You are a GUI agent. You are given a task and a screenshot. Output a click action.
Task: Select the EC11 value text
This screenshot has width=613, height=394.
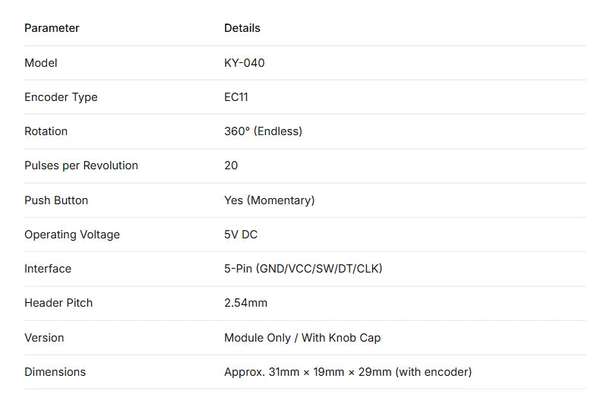click(x=236, y=97)
